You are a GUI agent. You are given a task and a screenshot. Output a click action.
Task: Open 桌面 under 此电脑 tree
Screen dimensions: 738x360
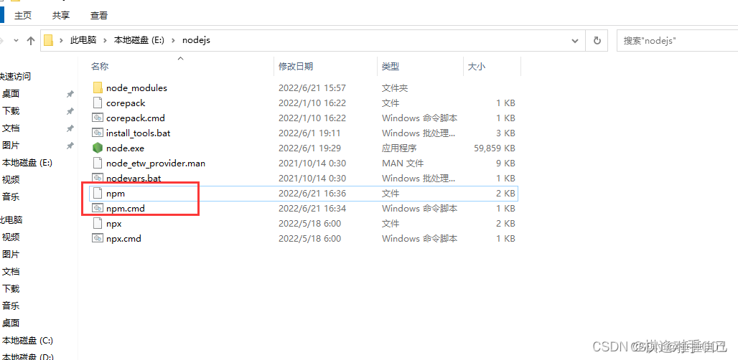click(11, 323)
